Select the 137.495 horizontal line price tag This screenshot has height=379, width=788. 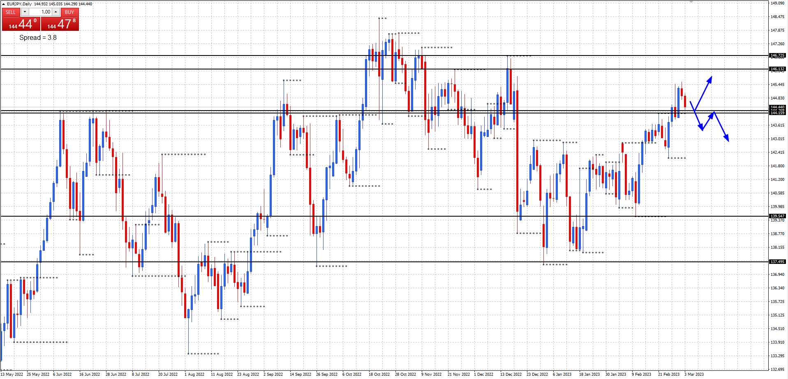pos(777,261)
